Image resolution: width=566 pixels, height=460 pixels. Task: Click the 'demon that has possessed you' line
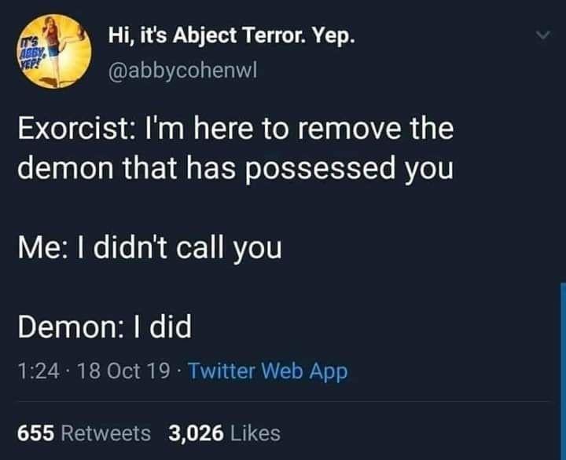coord(235,169)
